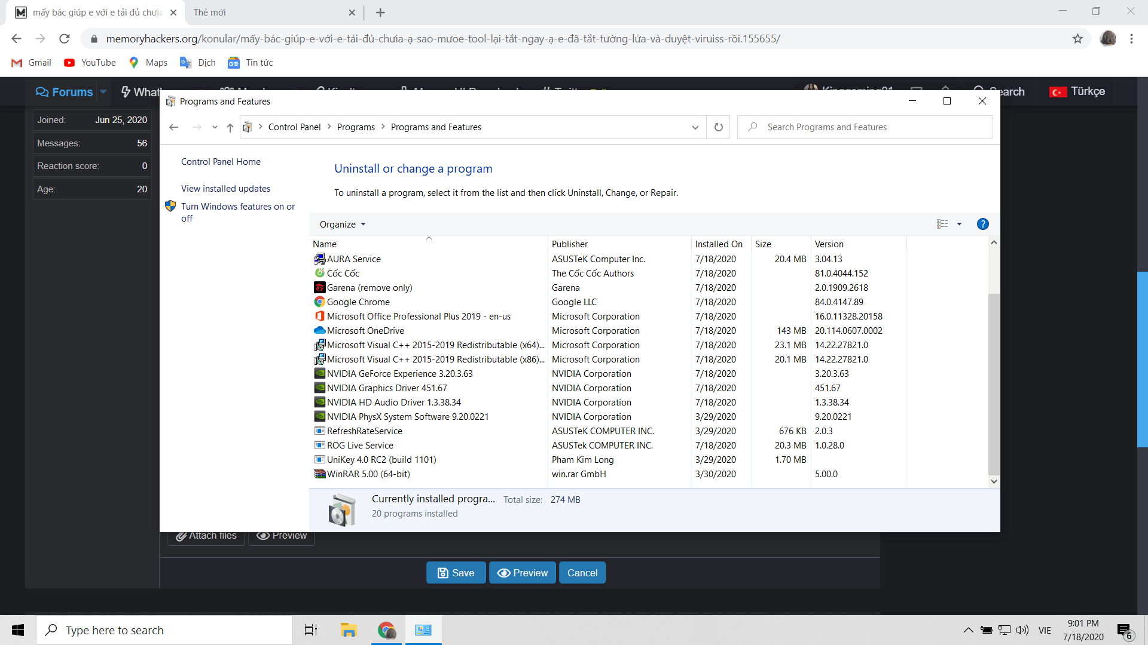
Task: Select Microsoft Office Professional Plus icon
Action: [320, 316]
